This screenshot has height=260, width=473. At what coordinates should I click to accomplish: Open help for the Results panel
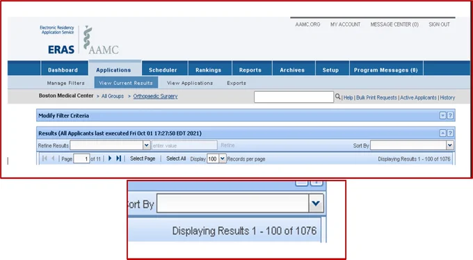[x=450, y=133]
